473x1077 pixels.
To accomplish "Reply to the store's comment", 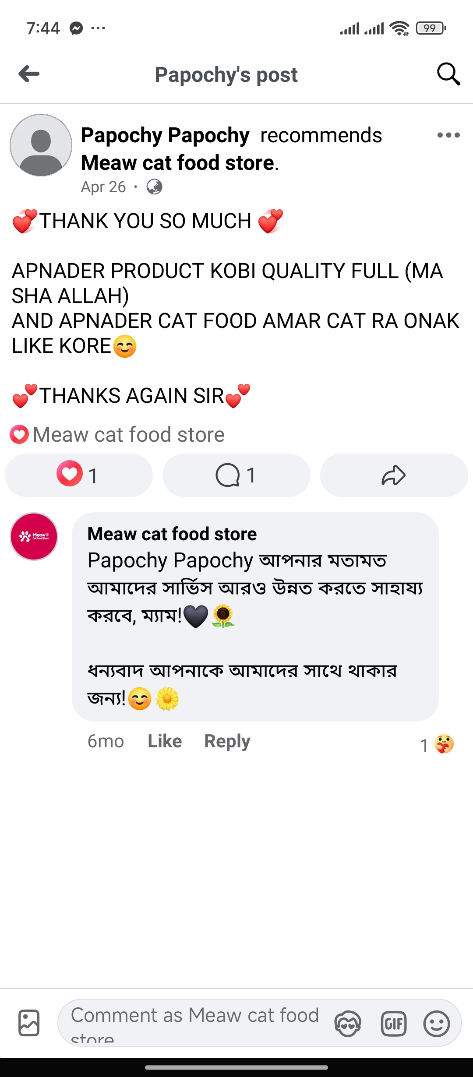I will point(227,741).
